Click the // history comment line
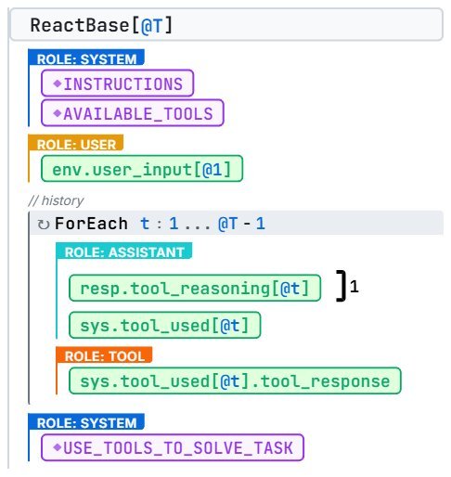The image size is (451, 477). (x=56, y=200)
